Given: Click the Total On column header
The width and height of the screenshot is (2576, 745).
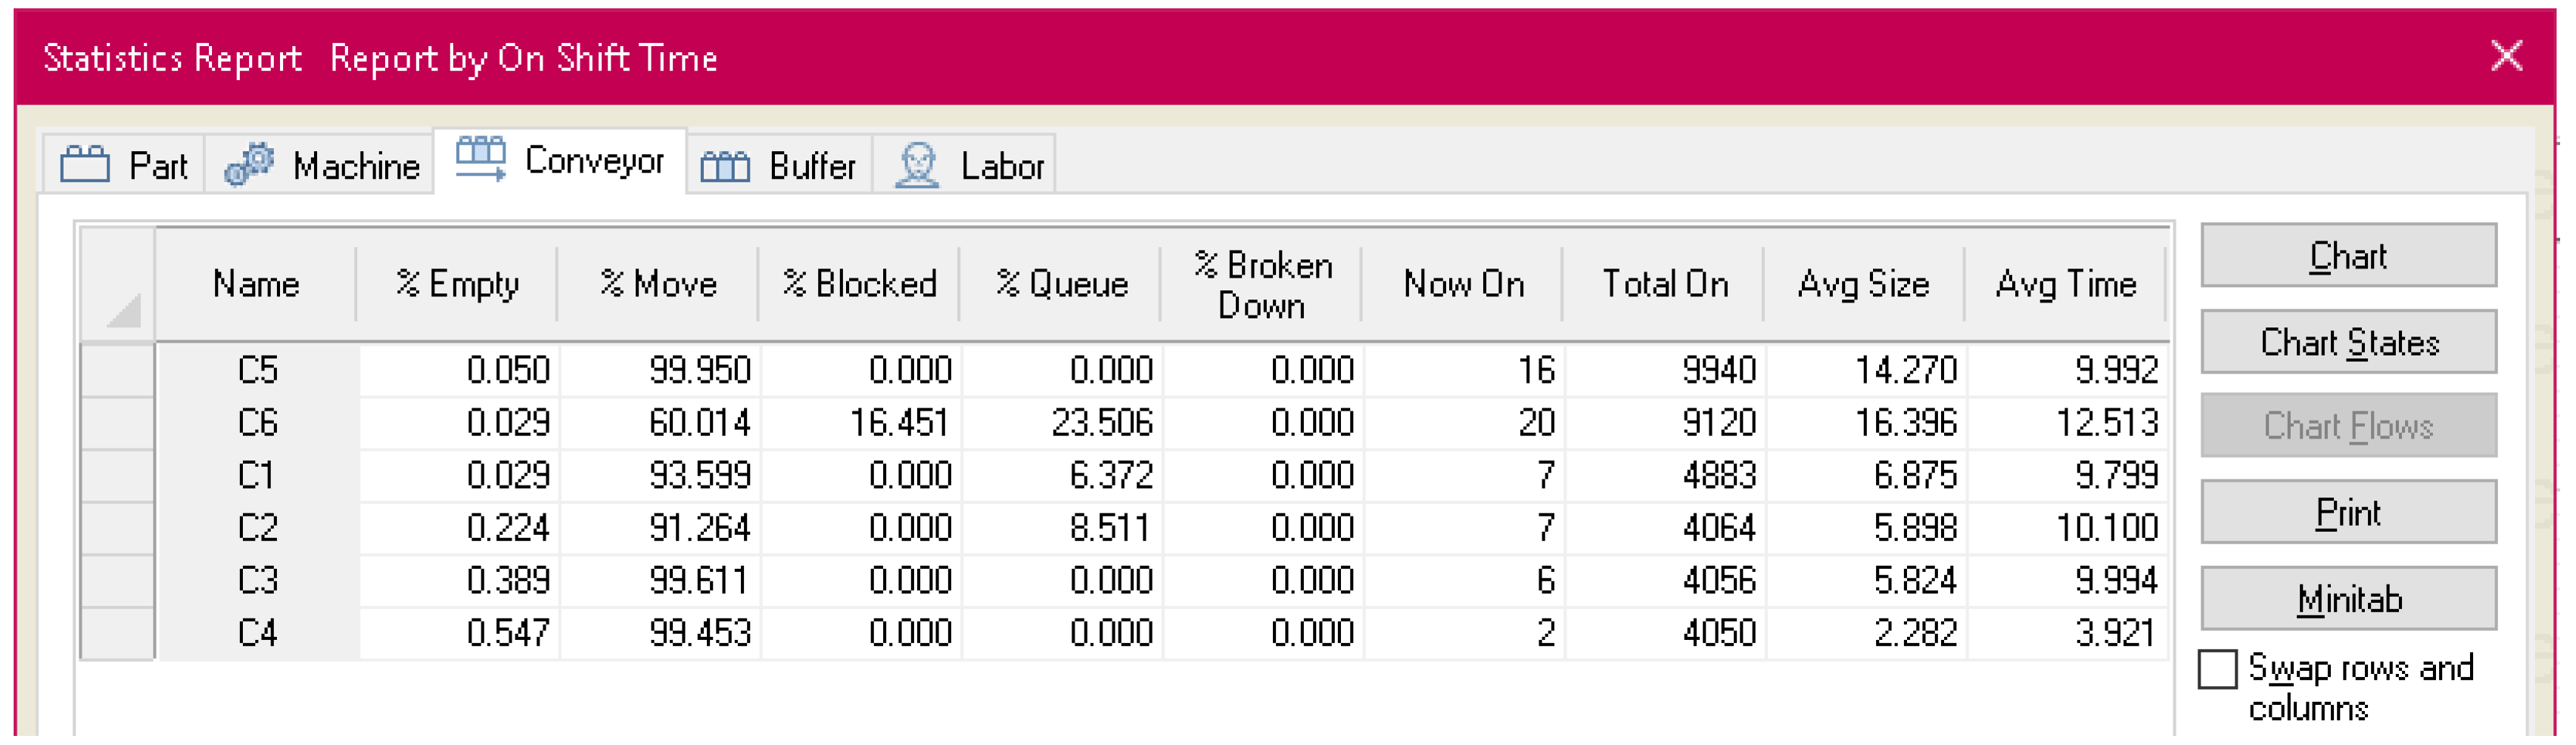Looking at the screenshot, I should click(1665, 284).
